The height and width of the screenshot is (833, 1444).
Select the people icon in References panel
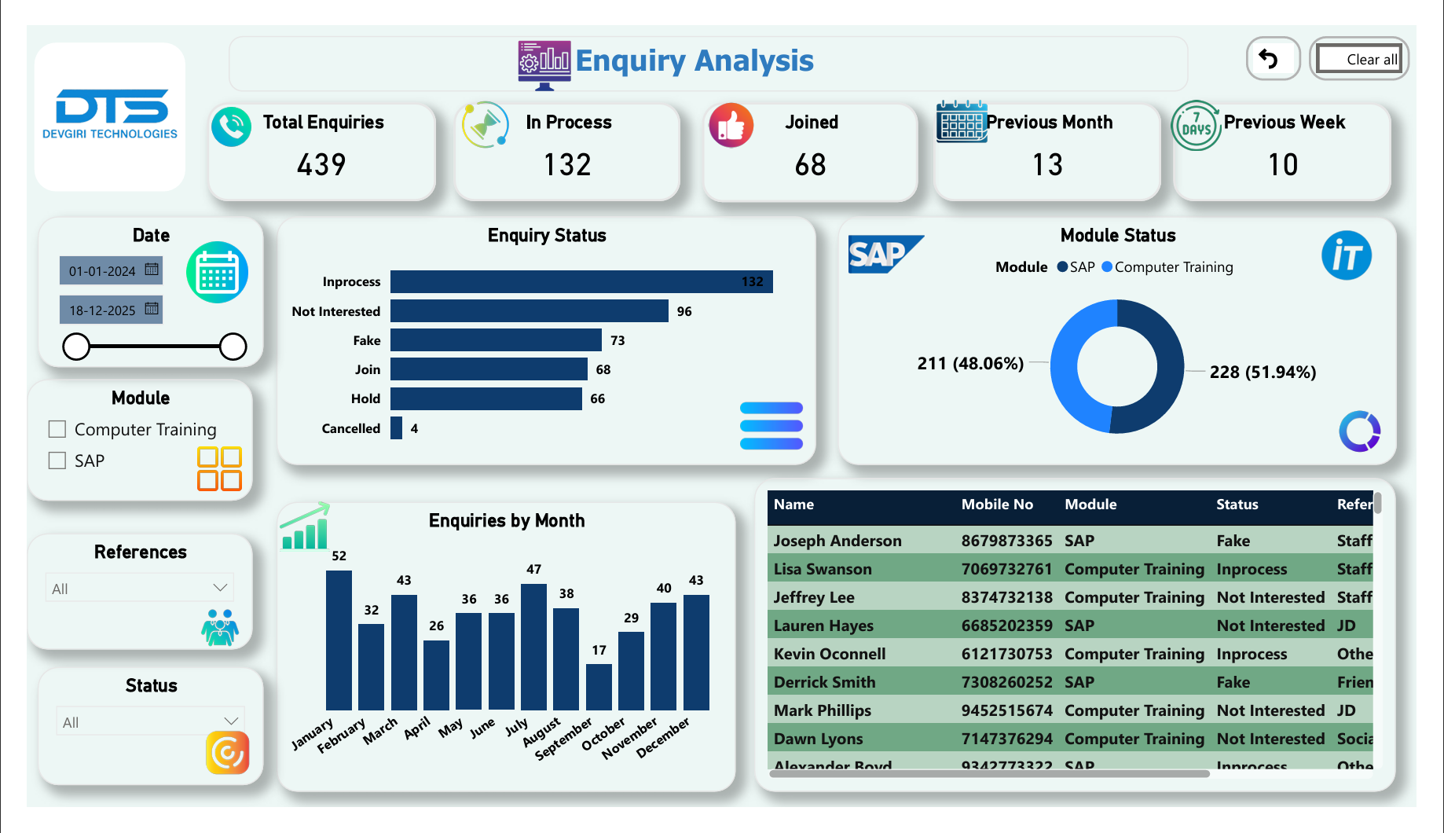tap(220, 627)
